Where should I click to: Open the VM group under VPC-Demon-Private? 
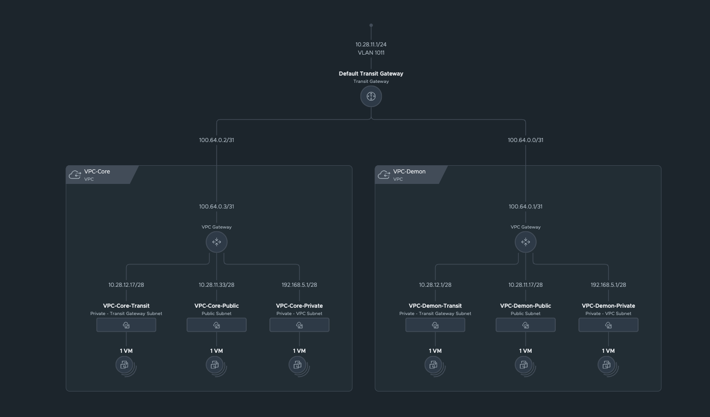pos(607,365)
